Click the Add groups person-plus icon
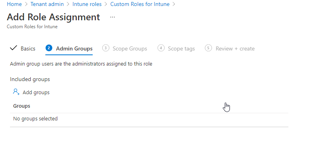Viewport: 319px width, 149px height. [x=16, y=92]
